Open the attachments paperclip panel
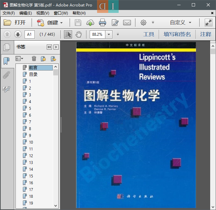 click(x=6, y=75)
